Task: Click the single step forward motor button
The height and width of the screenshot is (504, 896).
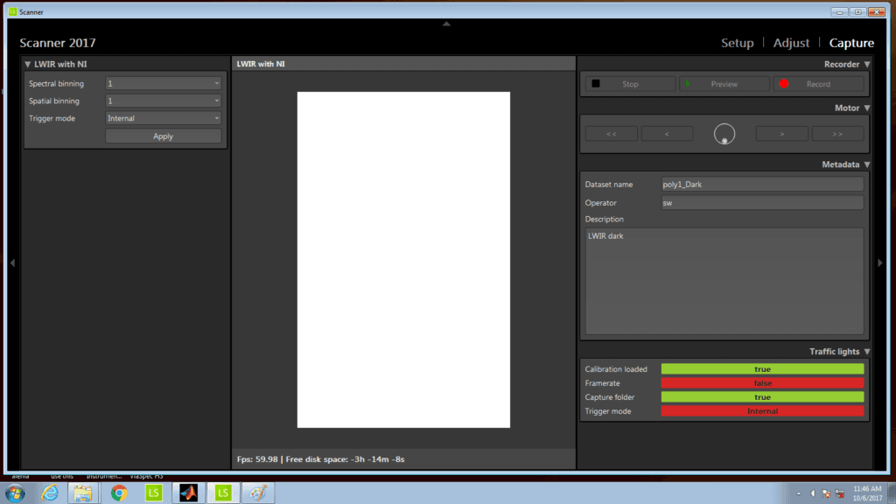Action: (781, 134)
